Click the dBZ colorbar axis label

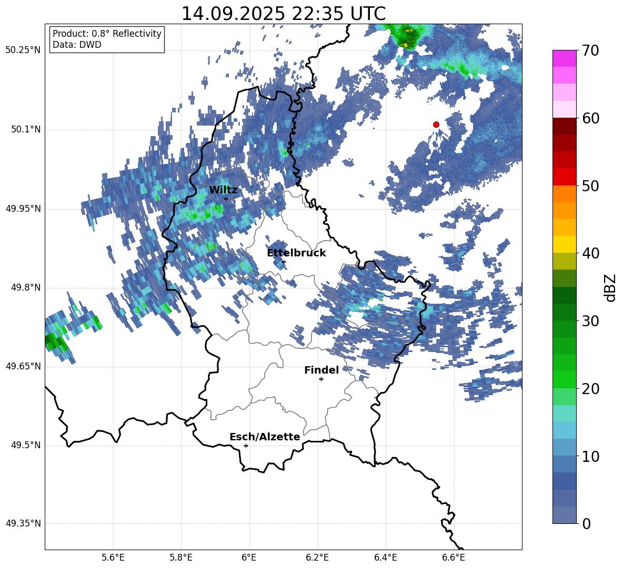point(611,287)
